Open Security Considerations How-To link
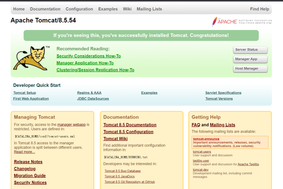This screenshot has width=283, height=189. [89, 56]
